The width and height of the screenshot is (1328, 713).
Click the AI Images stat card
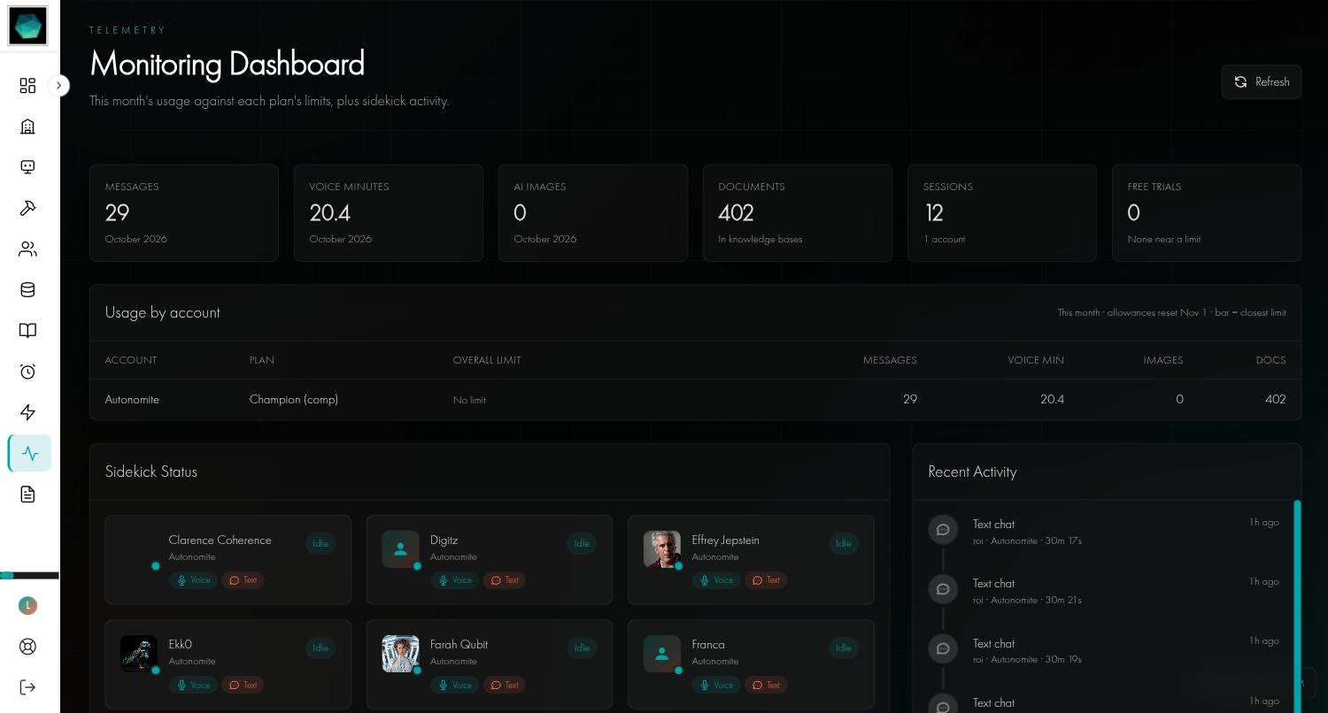593,212
